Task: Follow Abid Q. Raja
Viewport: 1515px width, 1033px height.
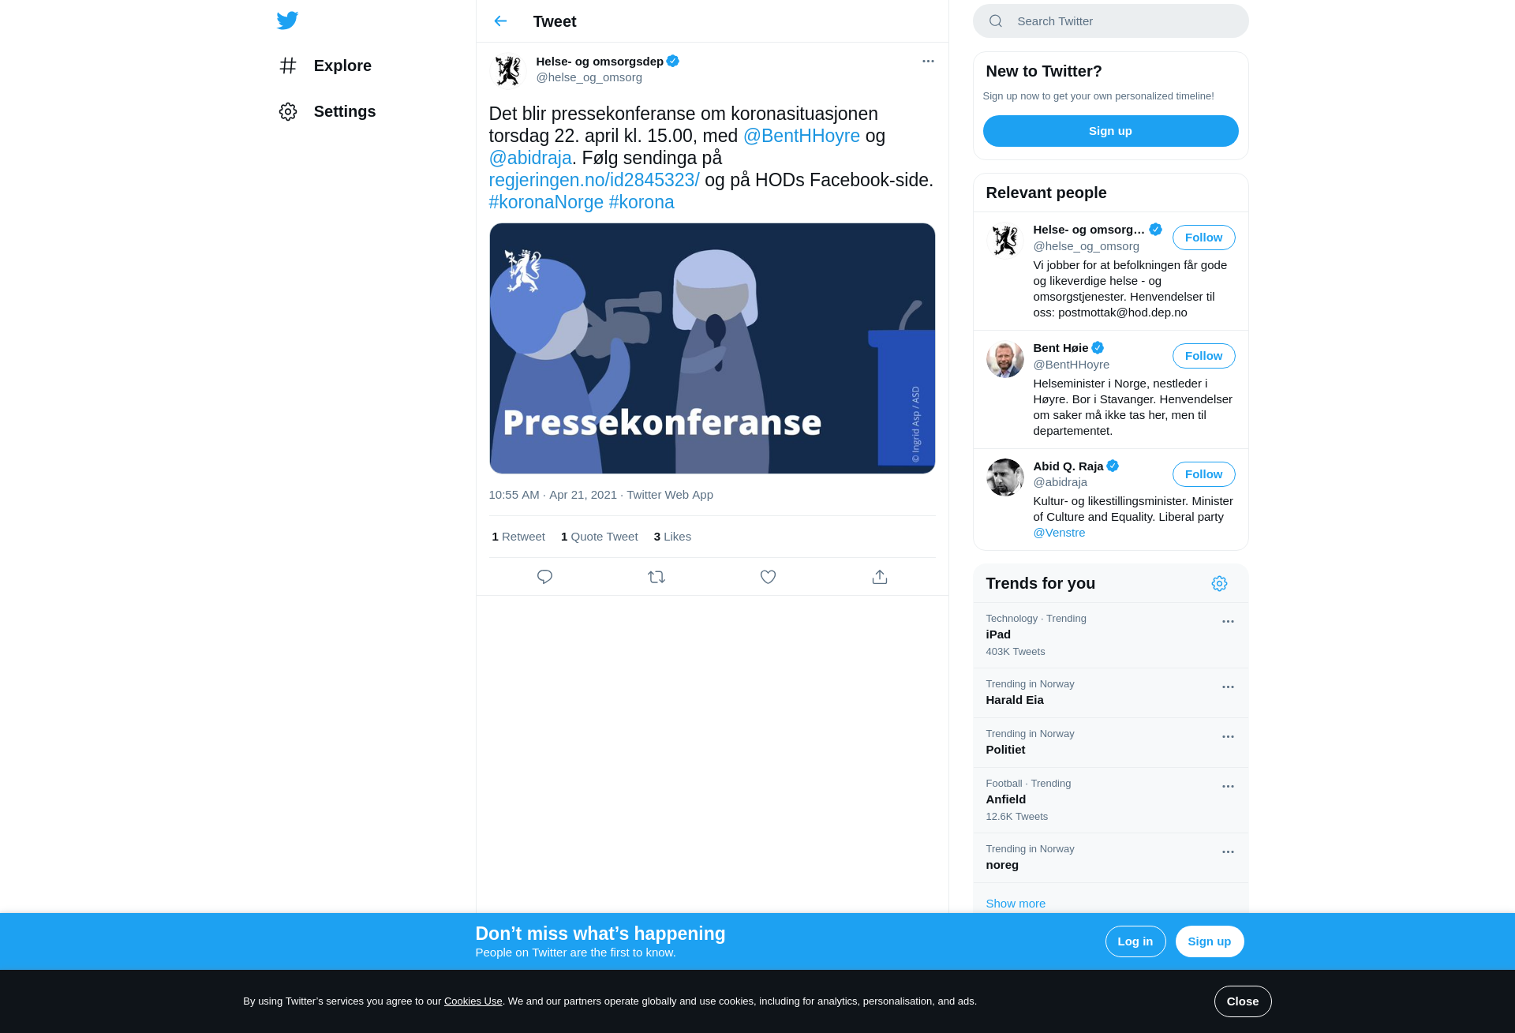Action: click(x=1203, y=474)
